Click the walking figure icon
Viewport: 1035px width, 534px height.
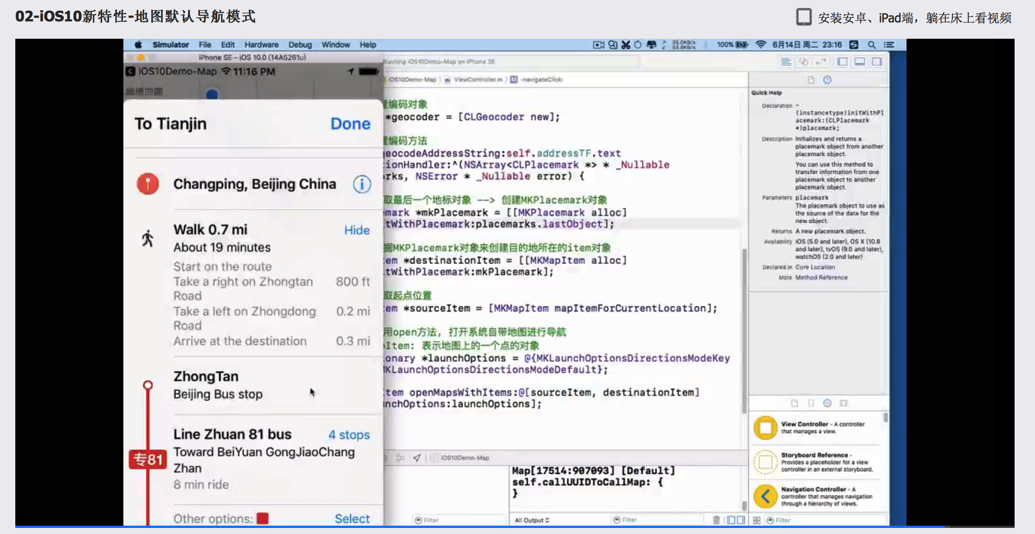pos(148,238)
